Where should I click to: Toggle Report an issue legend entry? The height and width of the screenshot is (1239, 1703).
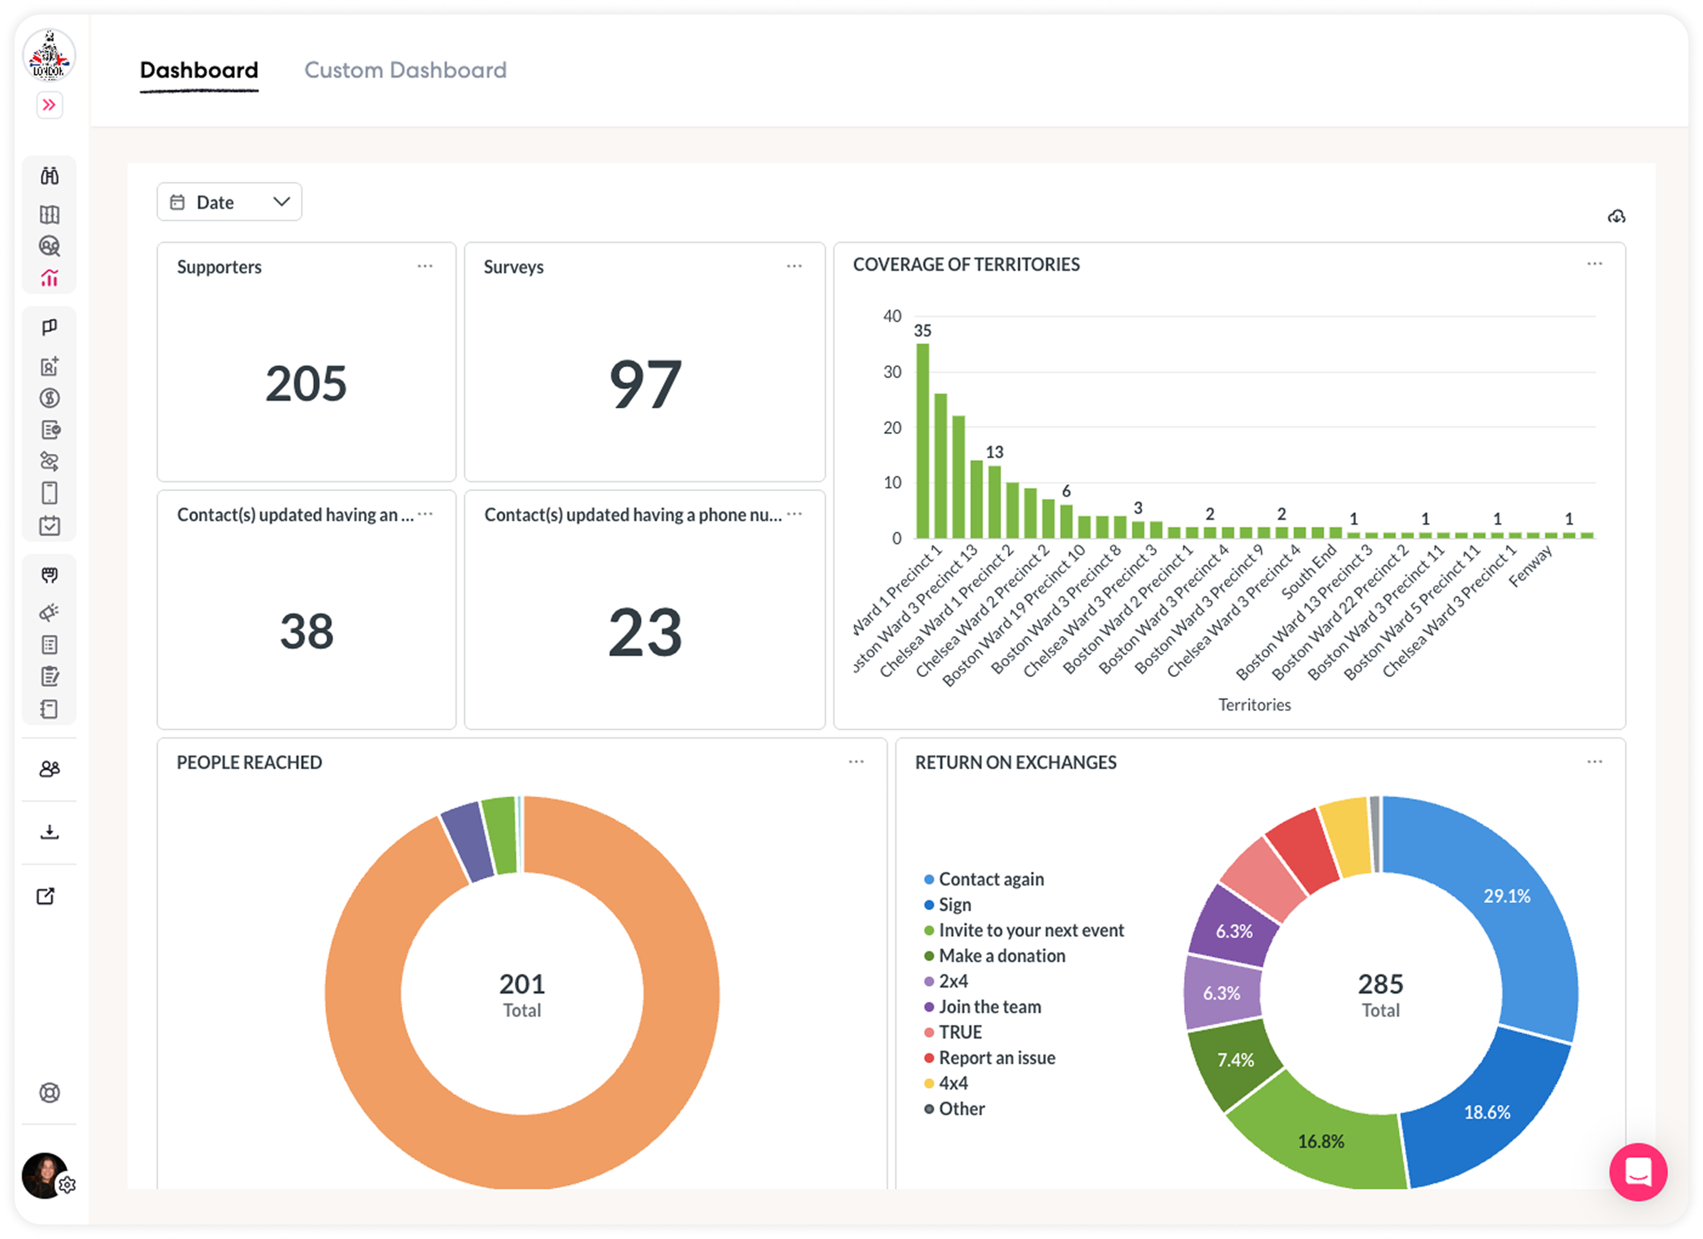point(995,1058)
